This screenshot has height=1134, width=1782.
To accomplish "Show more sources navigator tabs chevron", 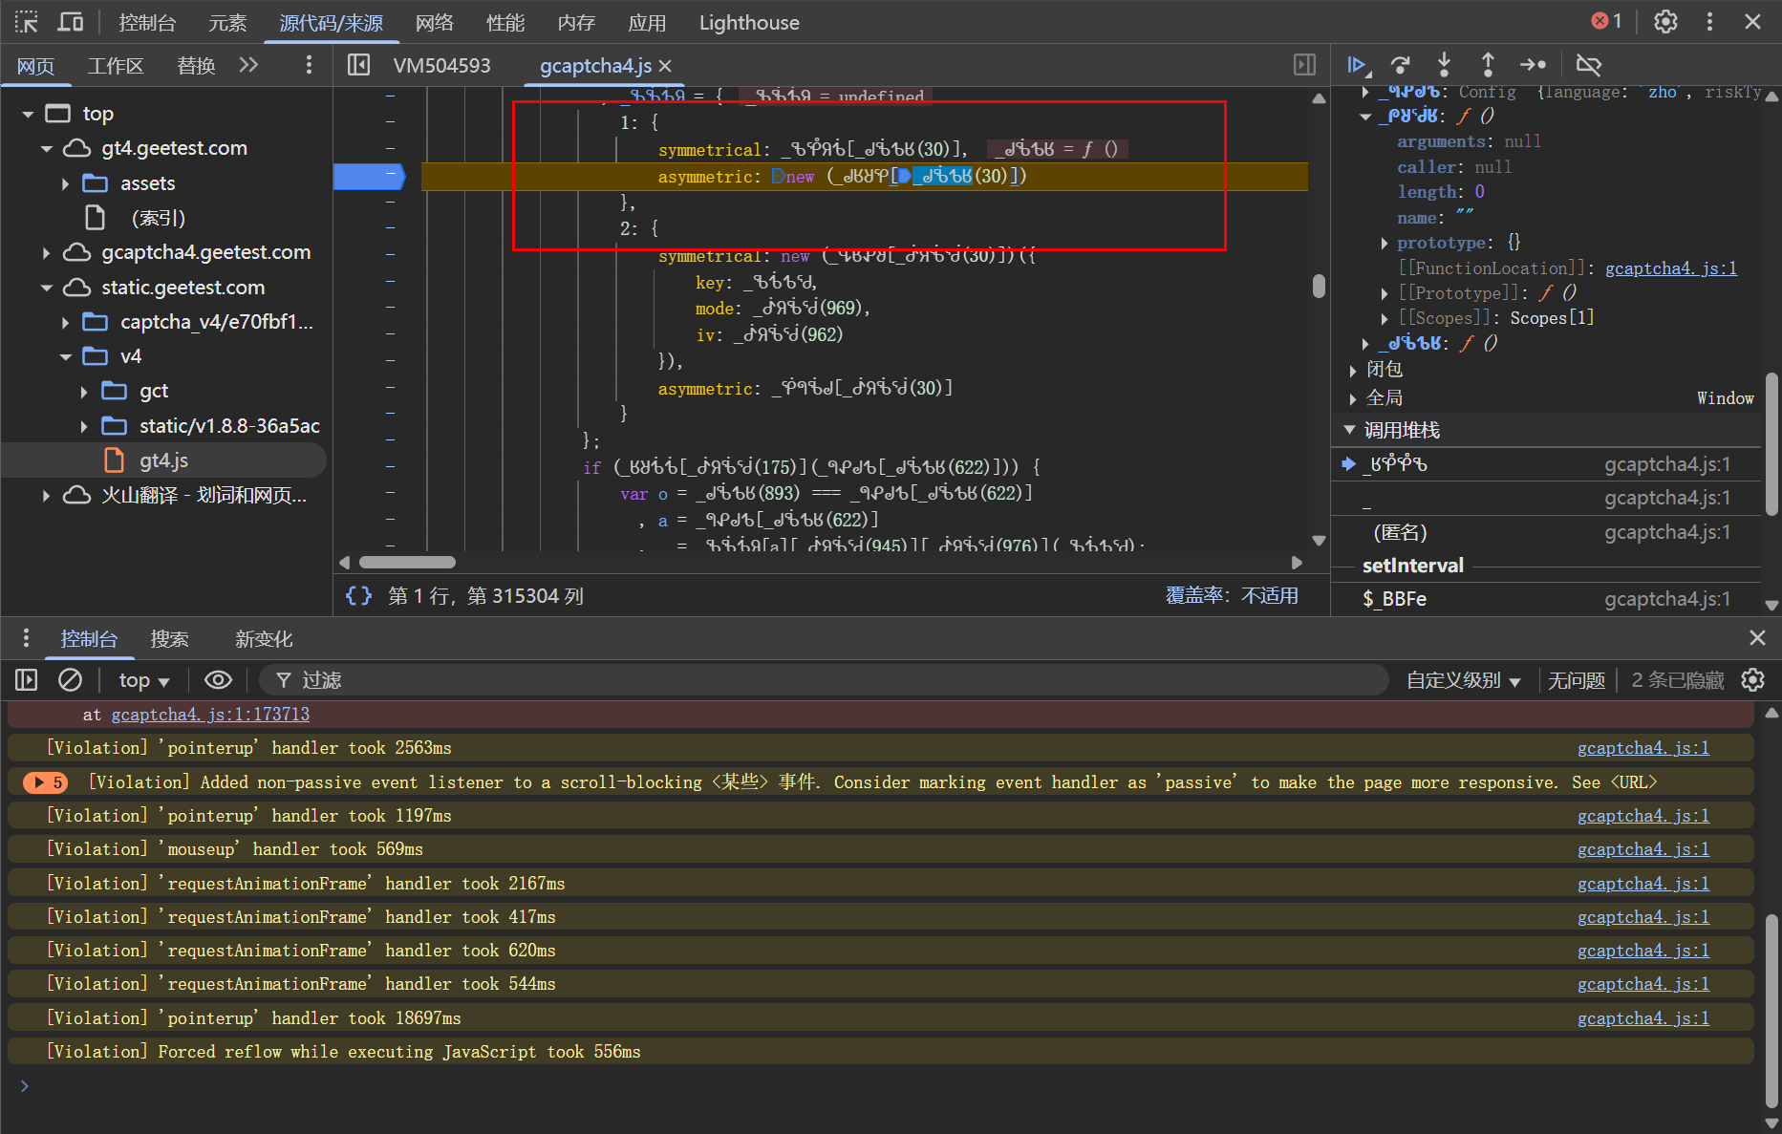I will click(248, 65).
